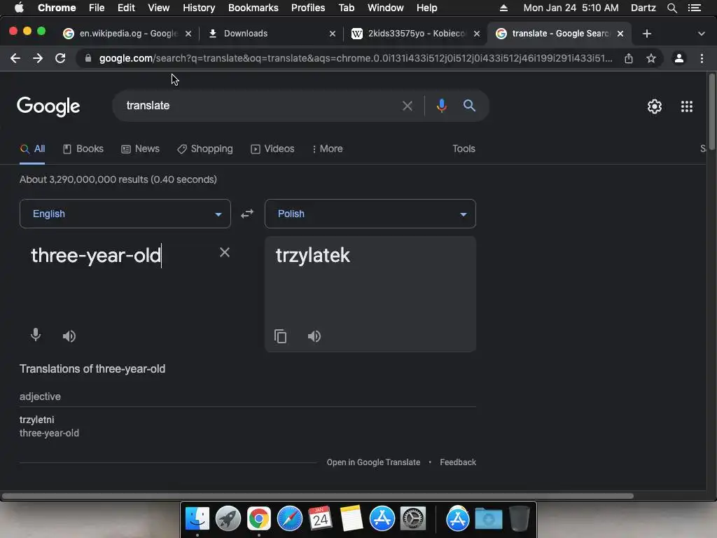The width and height of the screenshot is (717, 538).
Task: Open Notes from the Dock
Action: [351, 519]
